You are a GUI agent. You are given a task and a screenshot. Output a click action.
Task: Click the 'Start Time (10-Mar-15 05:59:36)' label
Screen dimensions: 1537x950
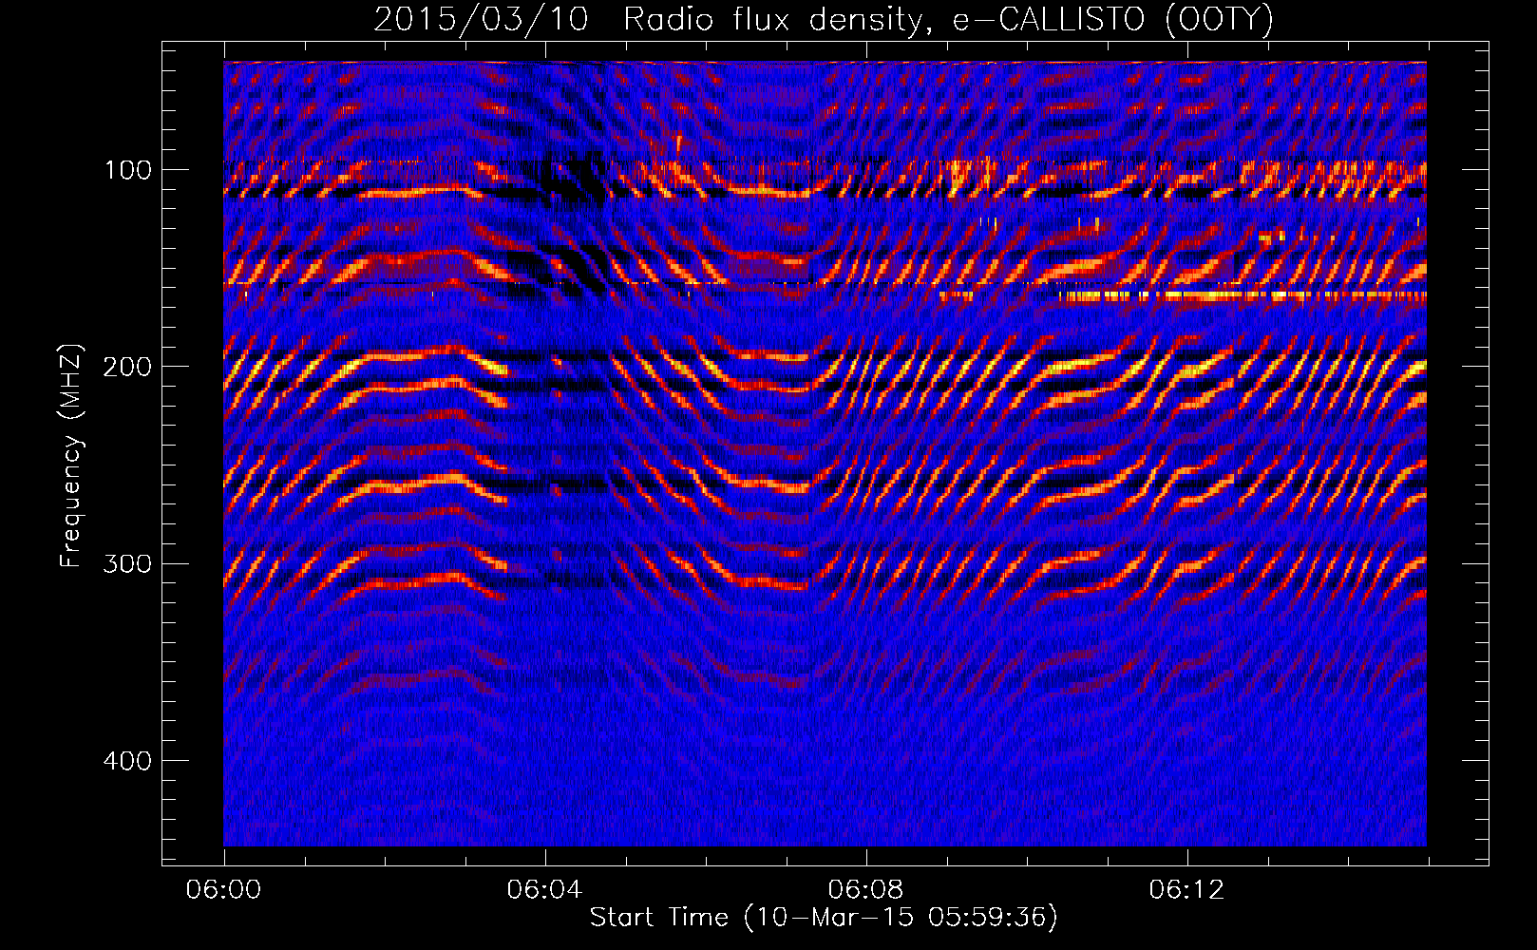point(824,918)
